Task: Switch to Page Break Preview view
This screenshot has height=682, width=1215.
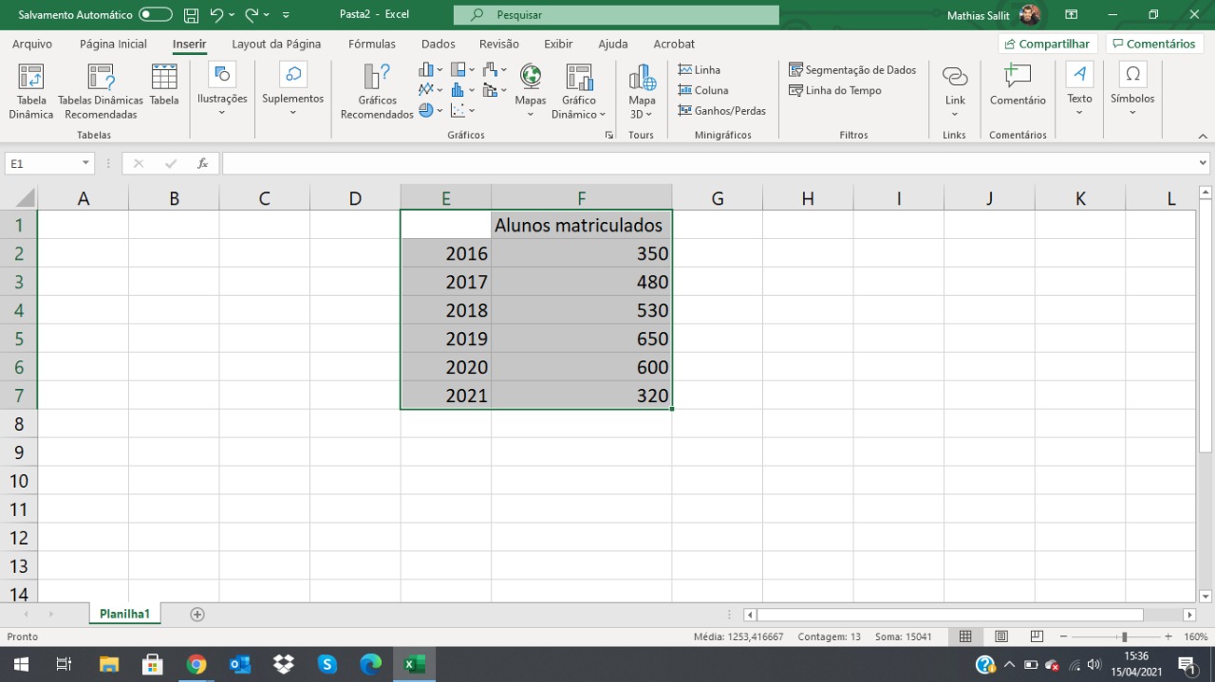Action: tap(1037, 636)
